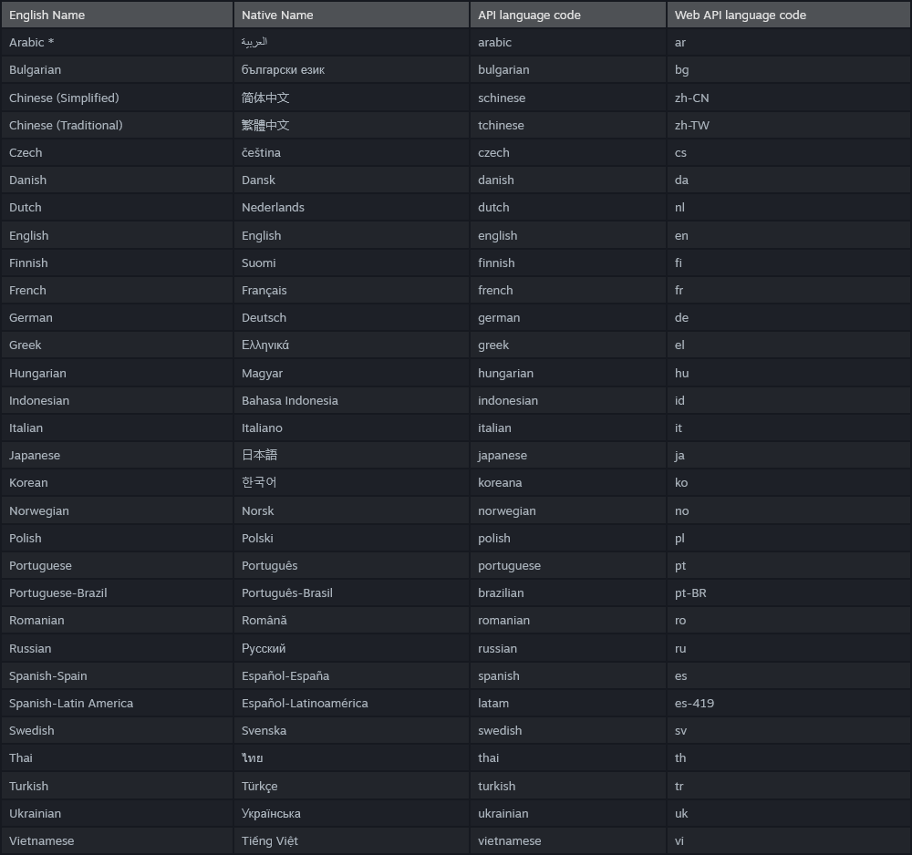
Task: Select the "Arabic *" cell
Action: 117,43
